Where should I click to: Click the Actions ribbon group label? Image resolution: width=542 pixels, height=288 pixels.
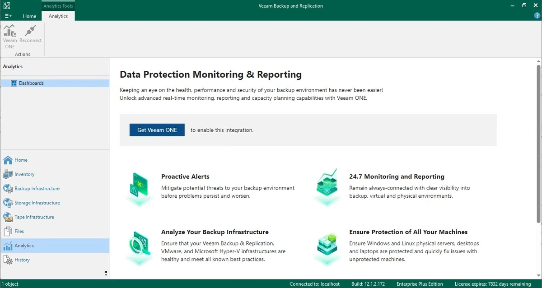point(23,54)
